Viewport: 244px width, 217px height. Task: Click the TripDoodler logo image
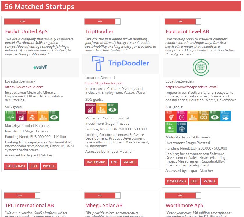(x=121, y=63)
